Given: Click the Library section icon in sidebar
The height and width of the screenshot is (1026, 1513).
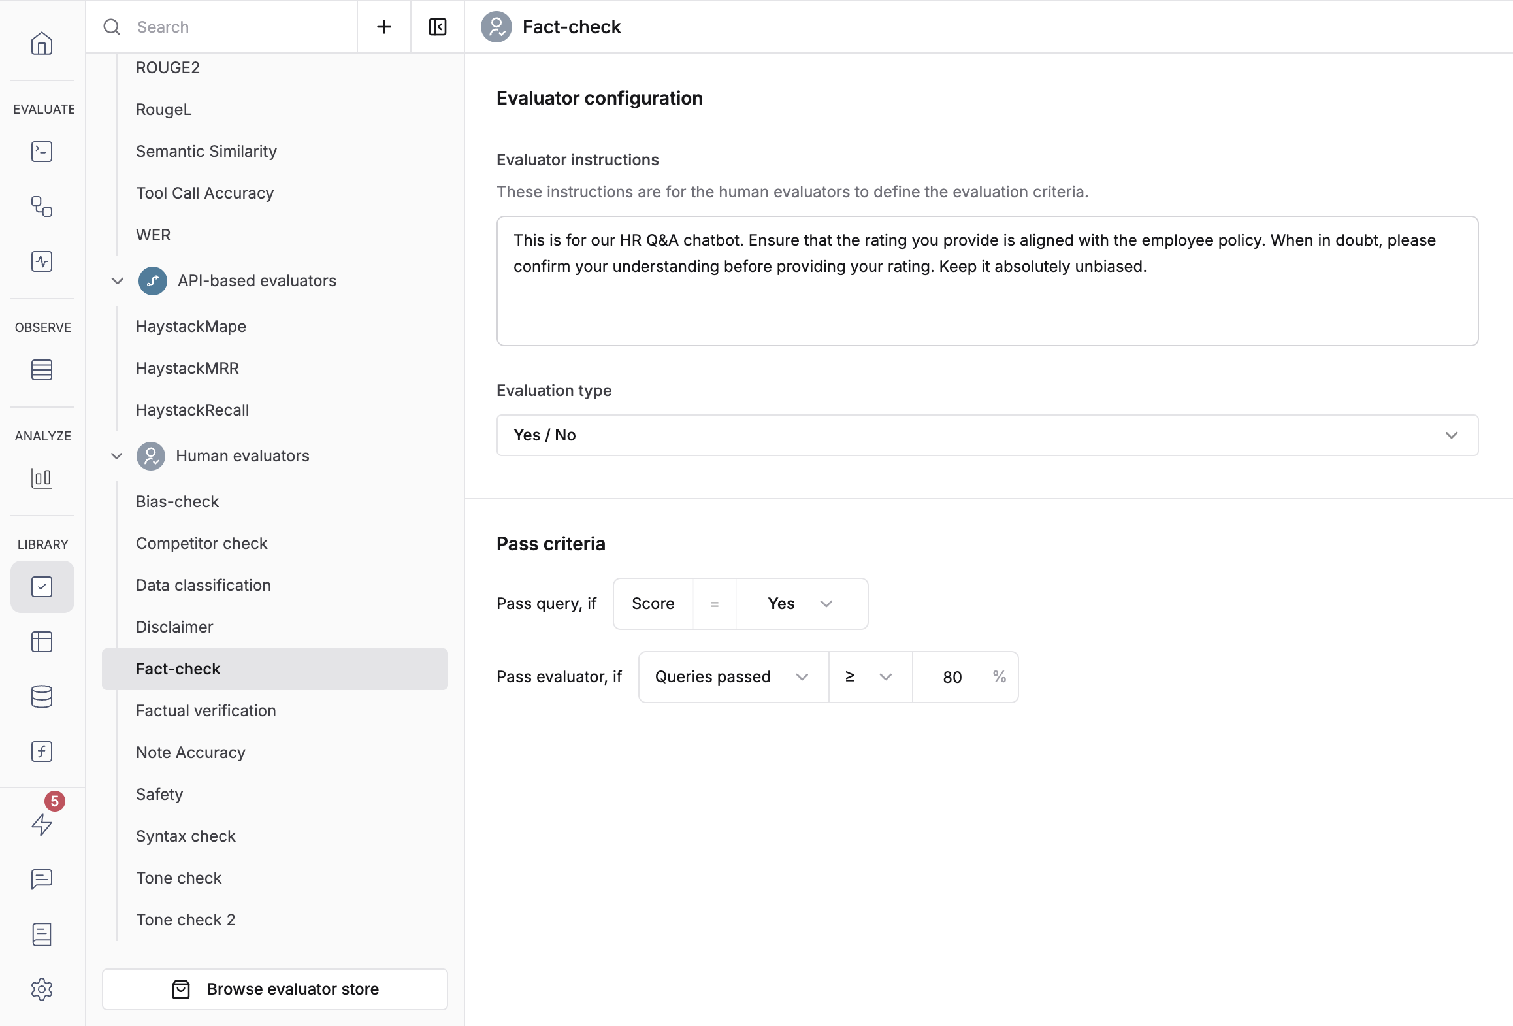Looking at the screenshot, I should 42,586.
